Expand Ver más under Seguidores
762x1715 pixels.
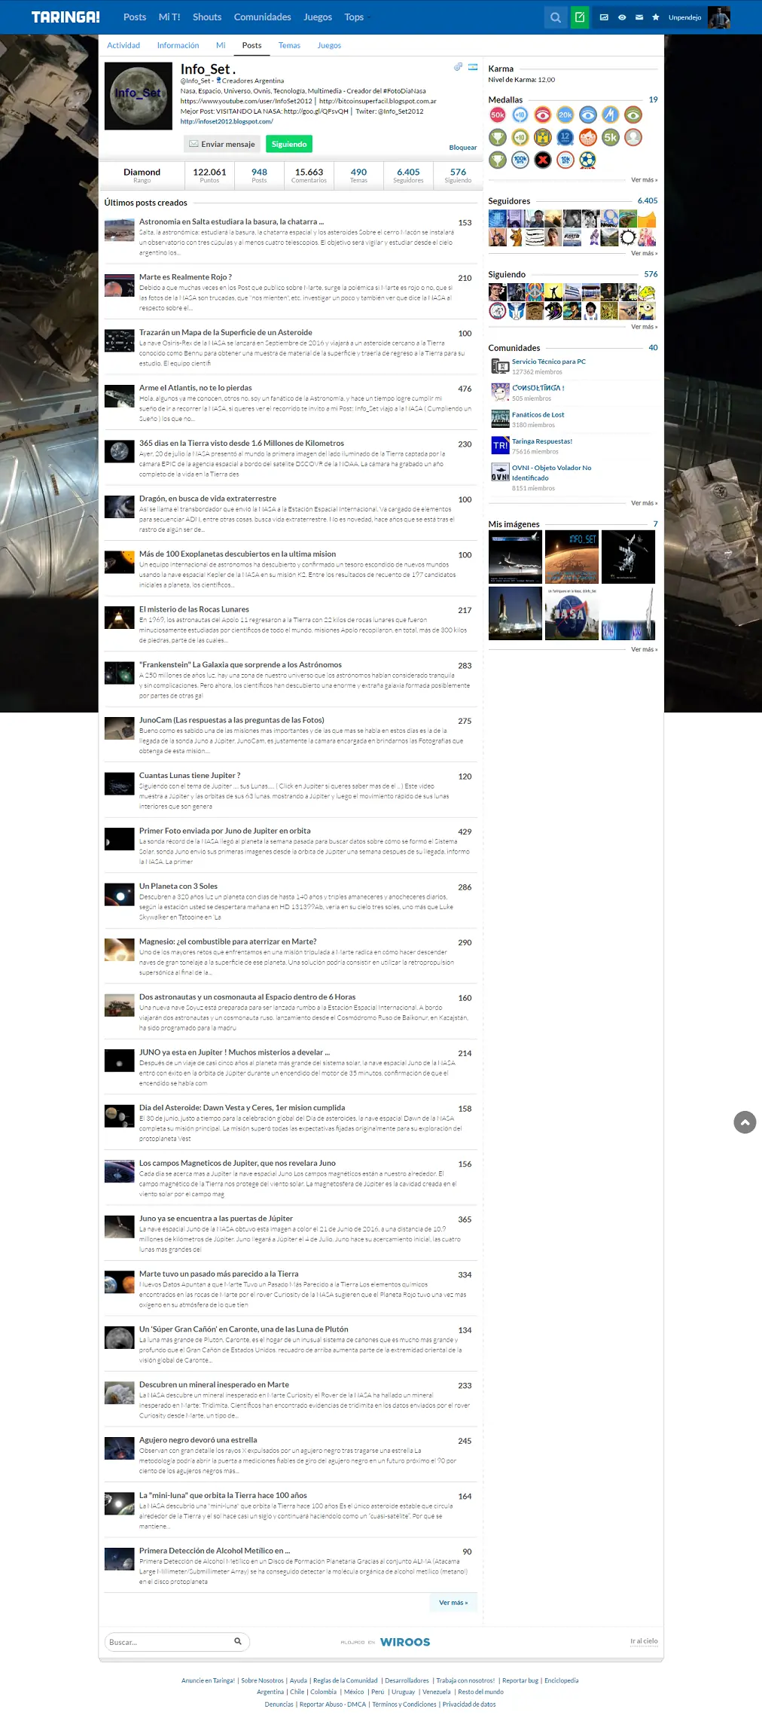(644, 253)
